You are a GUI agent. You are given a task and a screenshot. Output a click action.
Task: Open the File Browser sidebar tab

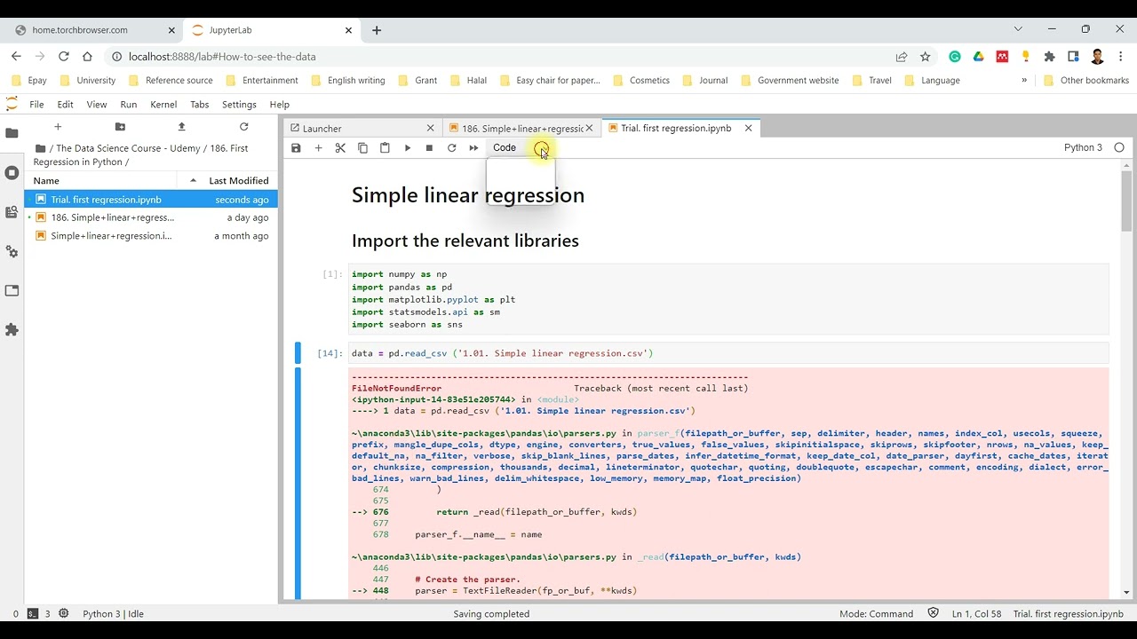12,133
